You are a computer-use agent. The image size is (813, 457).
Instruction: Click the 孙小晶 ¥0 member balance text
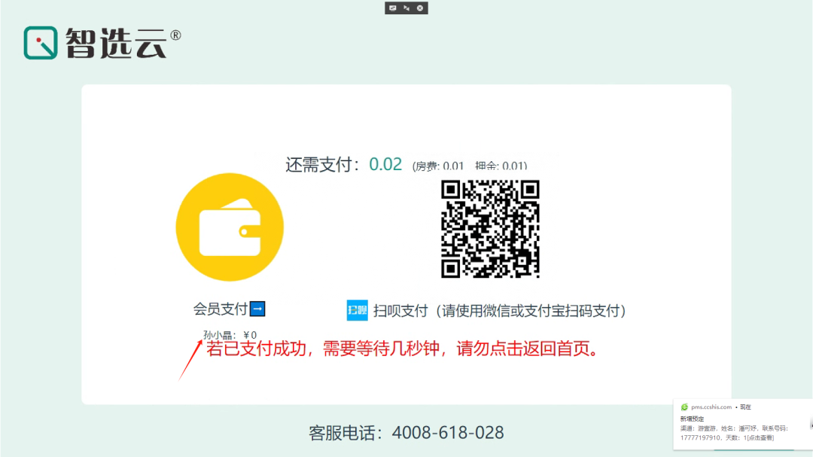pos(230,334)
